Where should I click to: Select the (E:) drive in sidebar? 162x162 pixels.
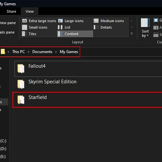[3, 157]
